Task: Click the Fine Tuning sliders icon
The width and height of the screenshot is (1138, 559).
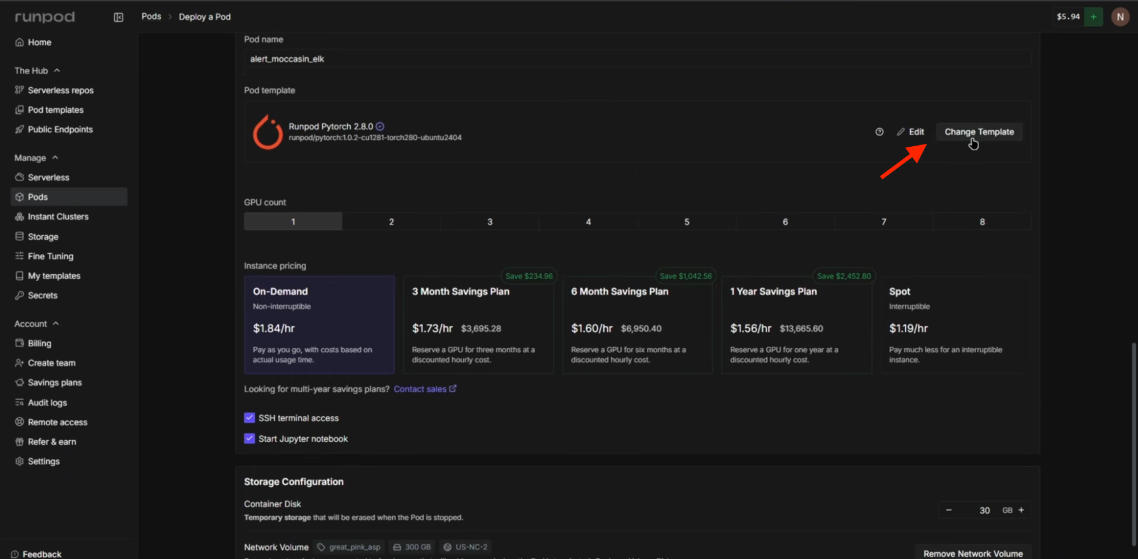Action: 19,256
